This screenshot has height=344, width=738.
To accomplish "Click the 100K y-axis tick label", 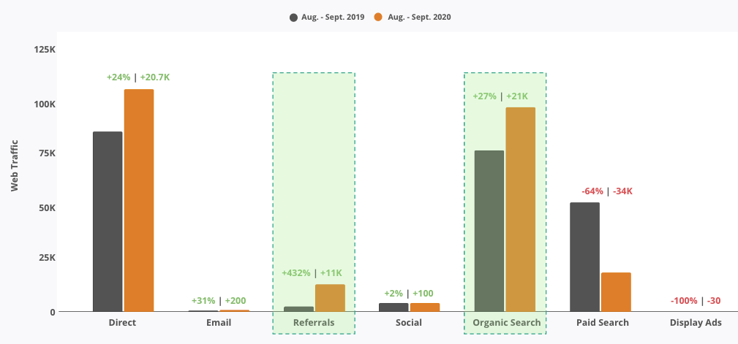I will point(45,104).
